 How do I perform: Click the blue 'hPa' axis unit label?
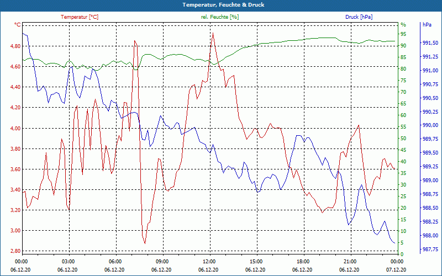click(x=427, y=25)
